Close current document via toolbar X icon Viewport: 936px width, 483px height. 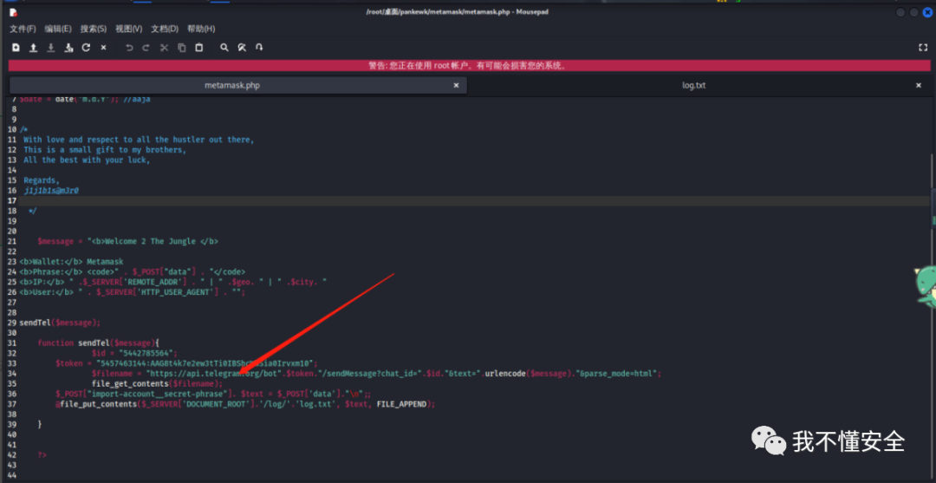click(x=103, y=48)
